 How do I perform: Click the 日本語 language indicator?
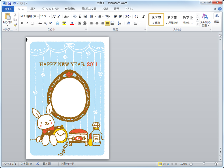[x=47, y=164]
